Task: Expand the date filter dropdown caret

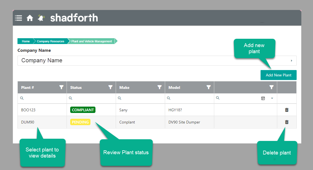Action: coord(272,98)
